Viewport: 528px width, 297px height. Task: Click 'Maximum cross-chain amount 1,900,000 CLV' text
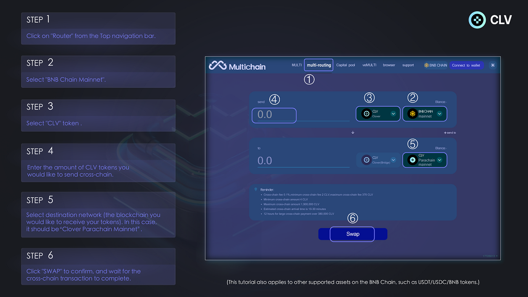[x=292, y=204]
